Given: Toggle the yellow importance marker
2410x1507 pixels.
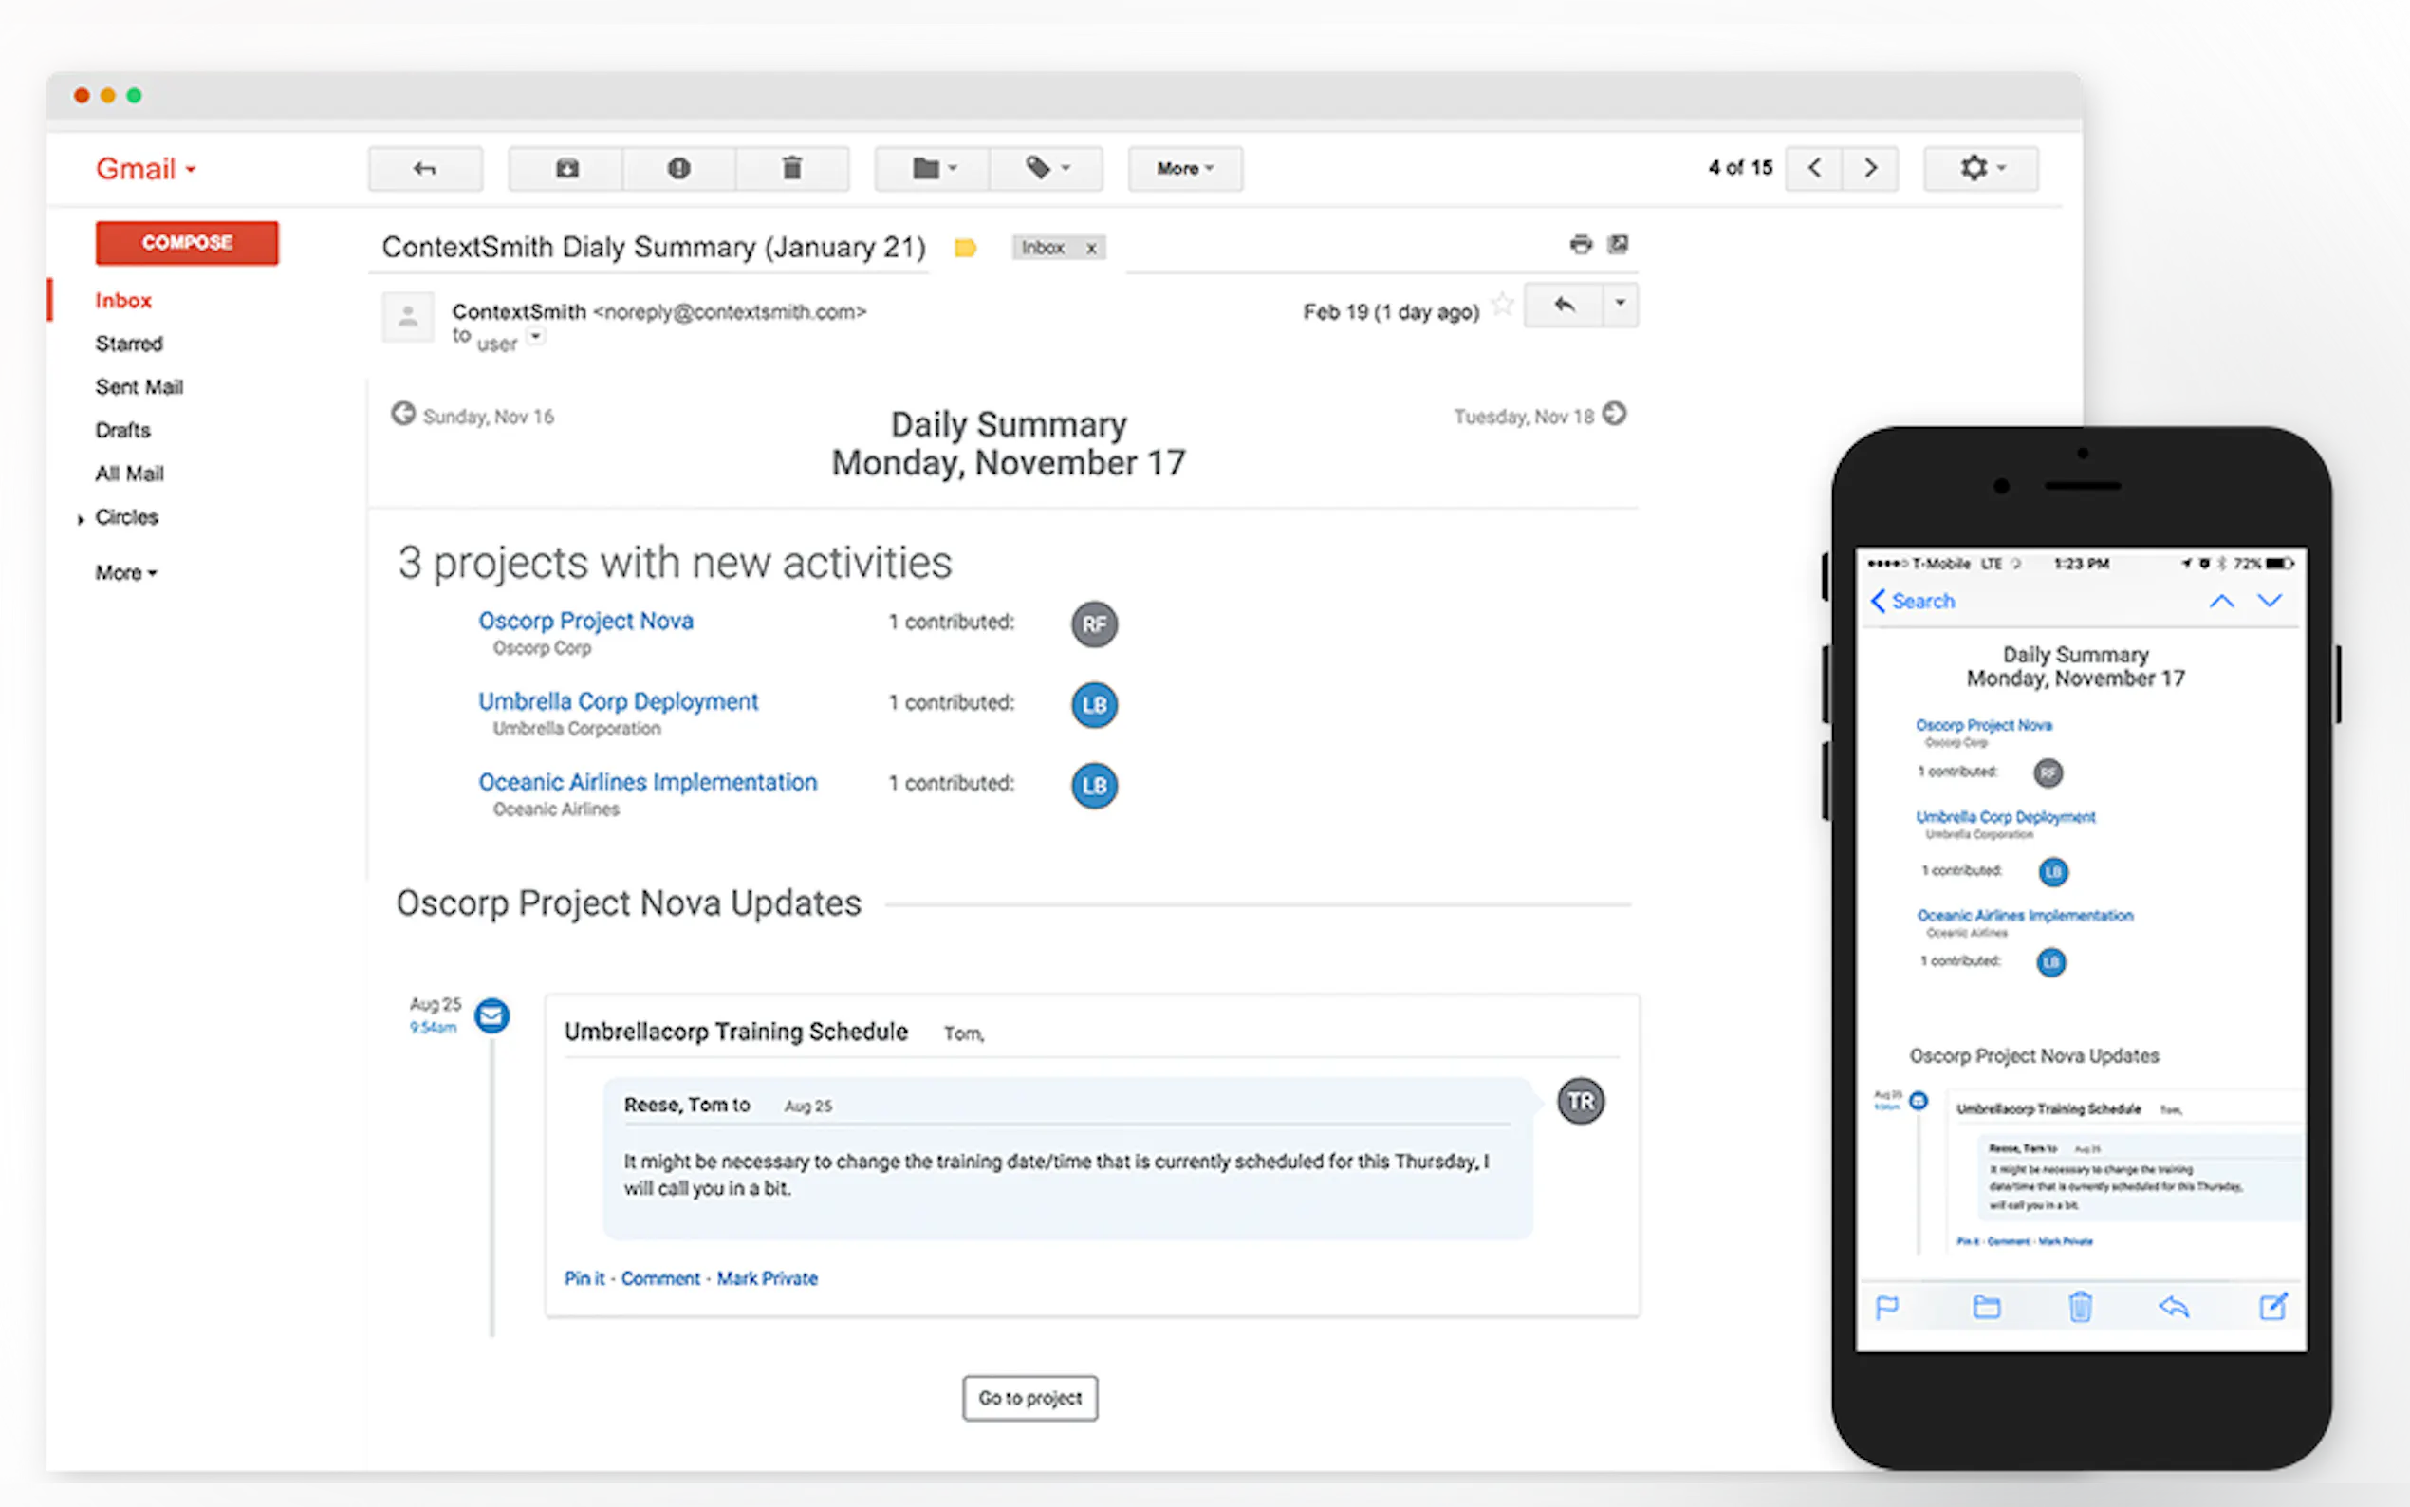Looking at the screenshot, I should pos(964,247).
